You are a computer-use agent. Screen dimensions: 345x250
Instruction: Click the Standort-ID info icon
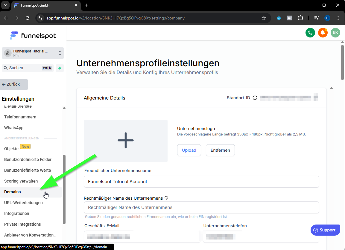255,98
